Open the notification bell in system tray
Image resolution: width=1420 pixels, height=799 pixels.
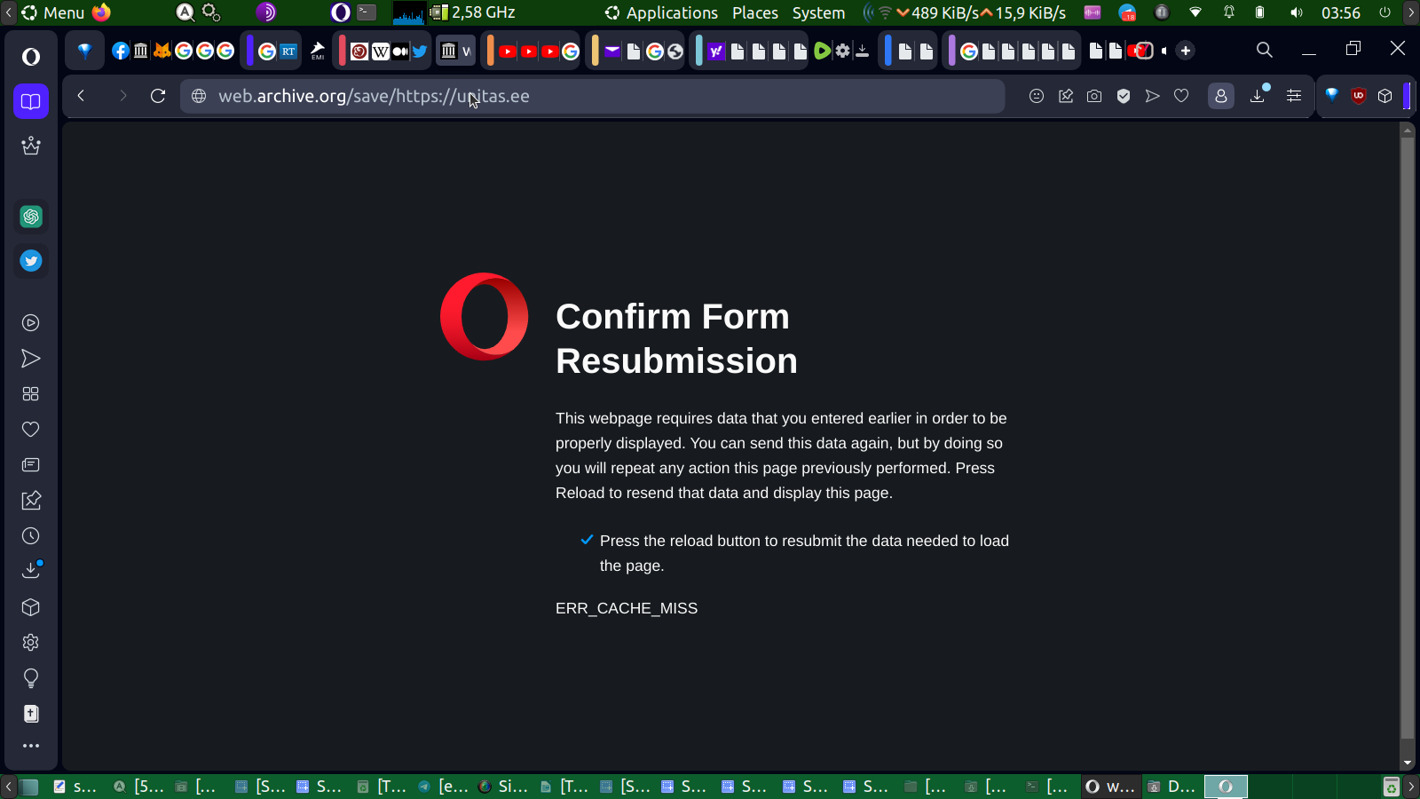tap(1229, 12)
